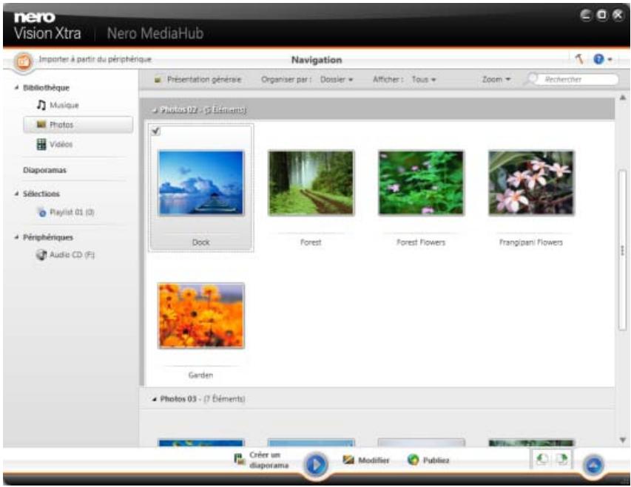The height and width of the screenshot is (487, 631).
Task: Uncheck the Dock photo checkbox
Action: pos(156,131)
